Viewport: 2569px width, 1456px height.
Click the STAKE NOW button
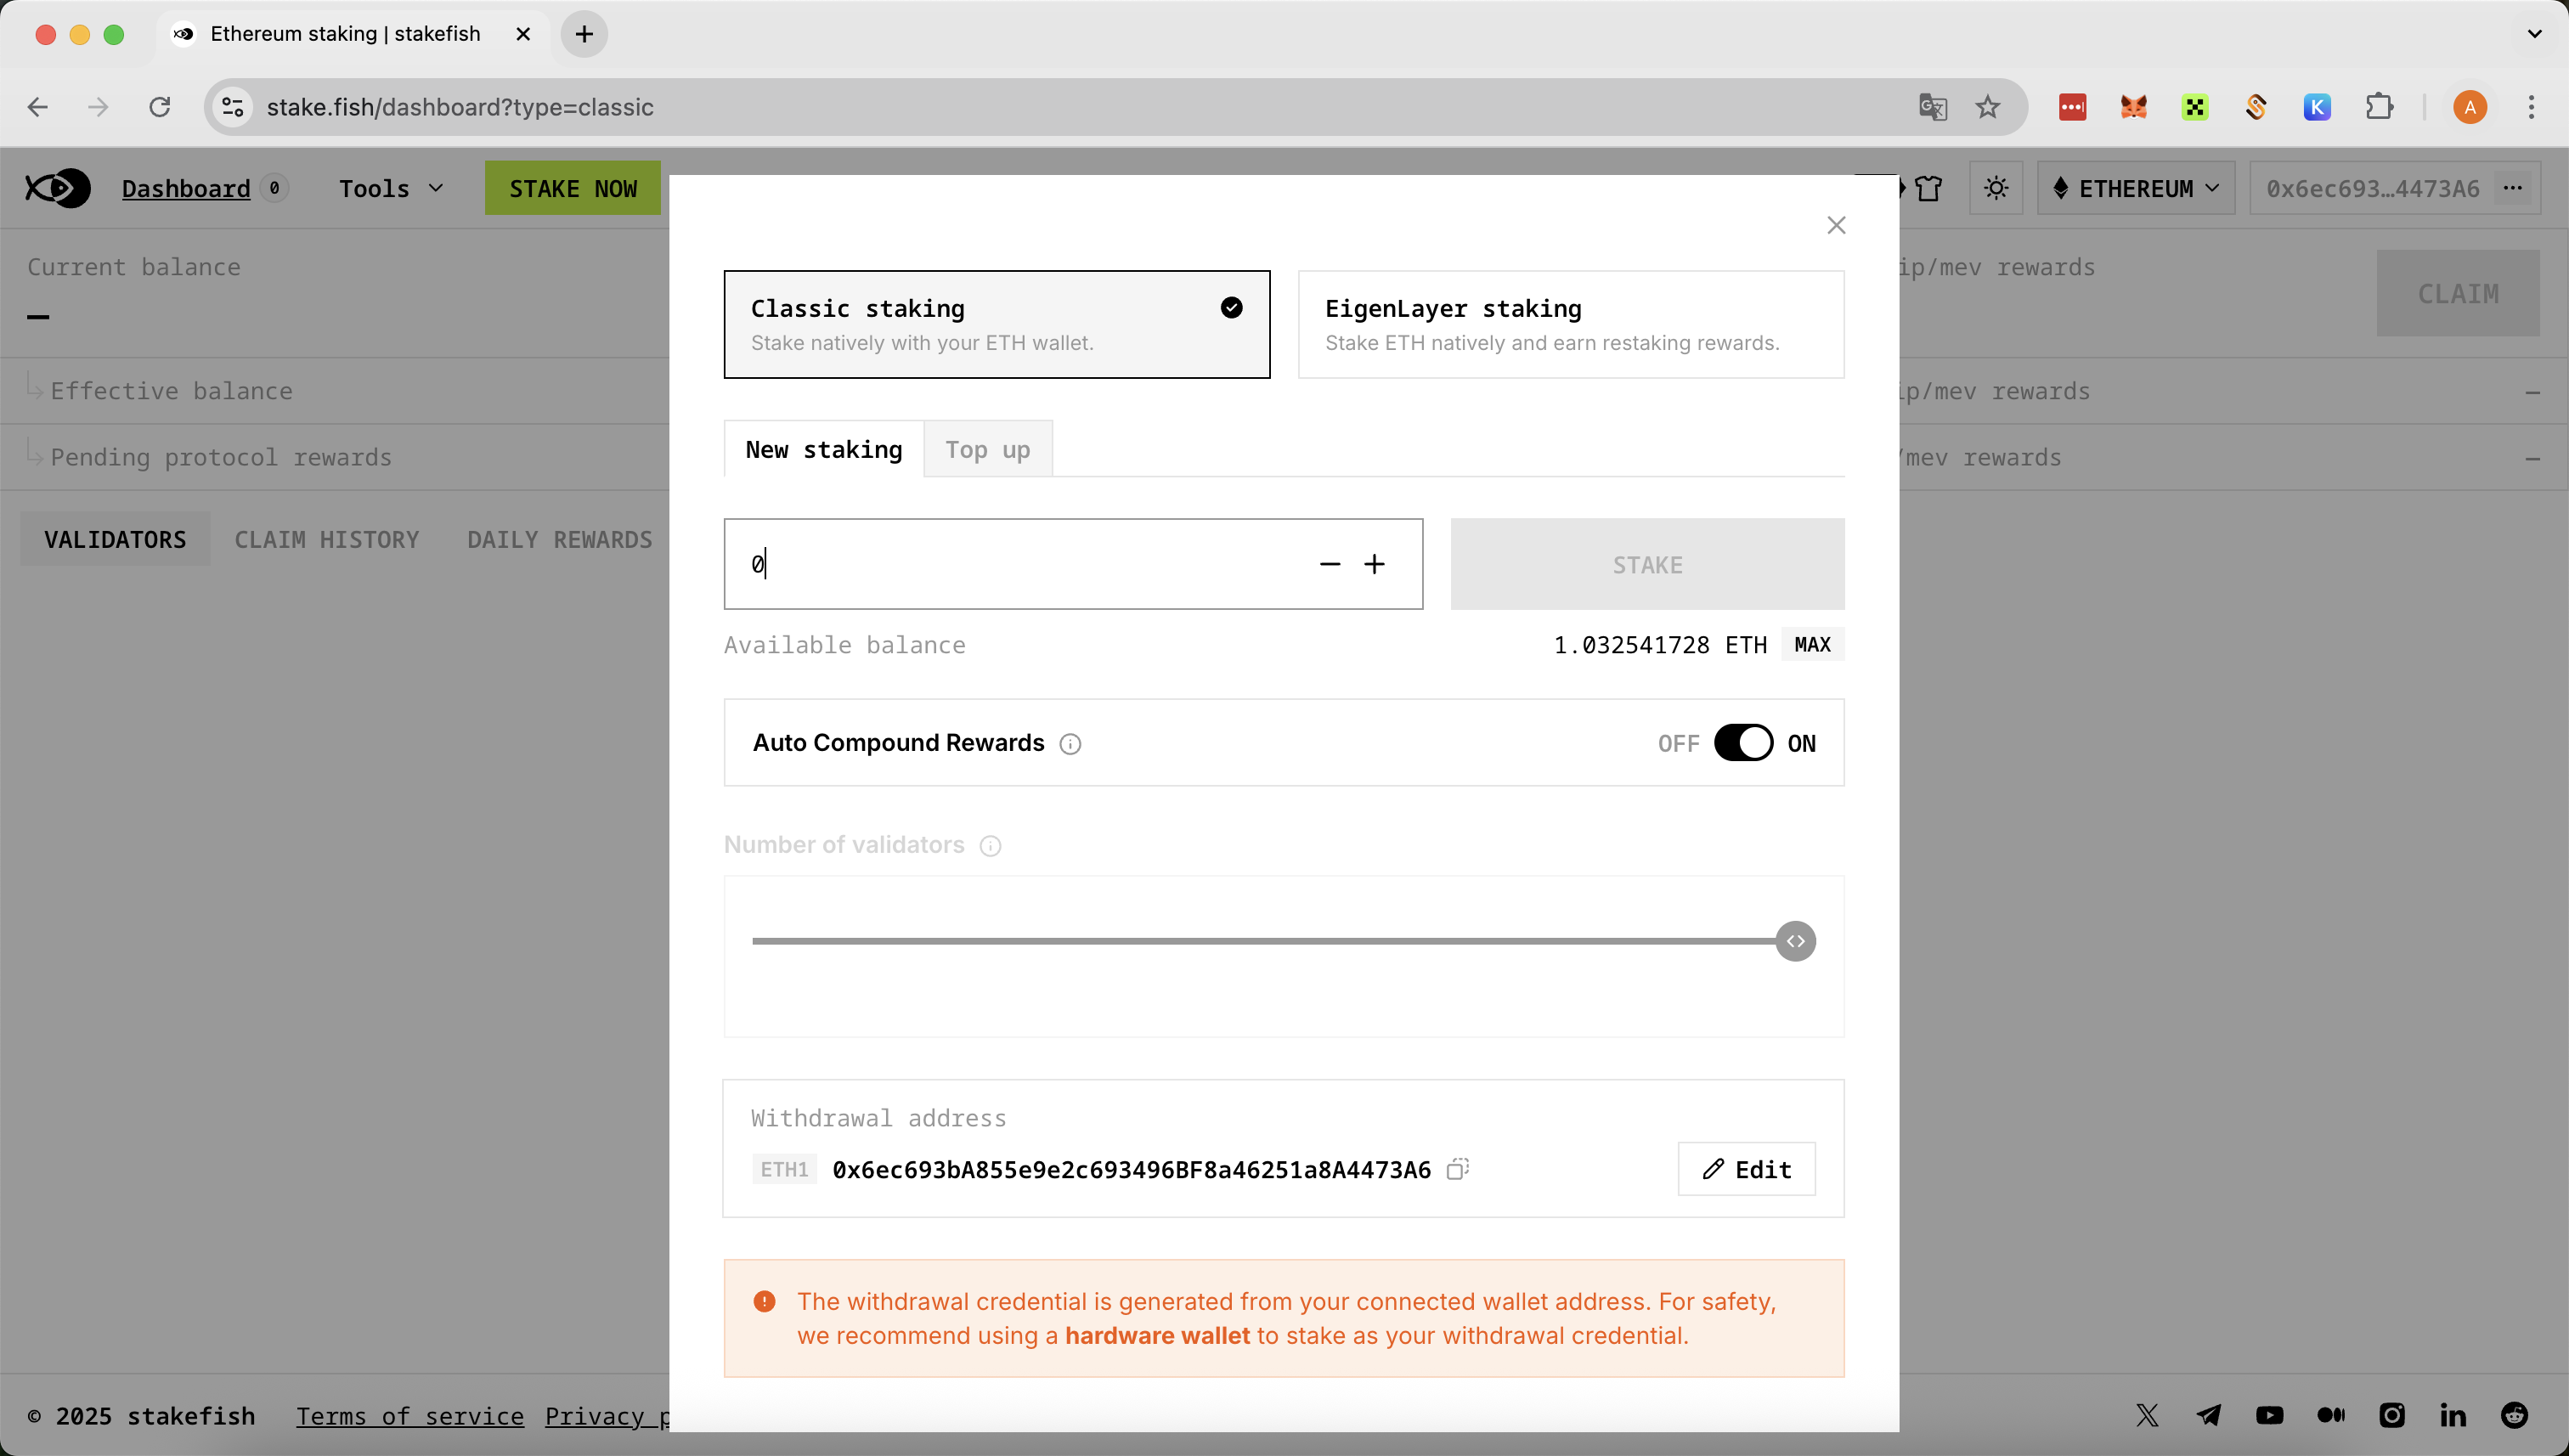[573, 188]
